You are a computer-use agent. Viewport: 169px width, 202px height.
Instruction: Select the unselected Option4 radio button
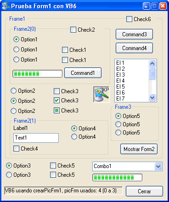click(74, 137)
